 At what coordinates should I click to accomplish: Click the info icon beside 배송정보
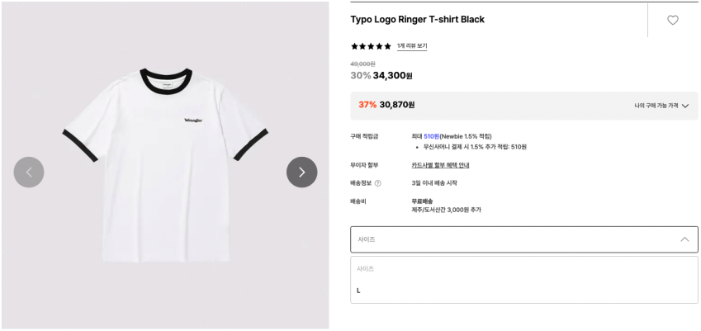click(x=378, y=183)
